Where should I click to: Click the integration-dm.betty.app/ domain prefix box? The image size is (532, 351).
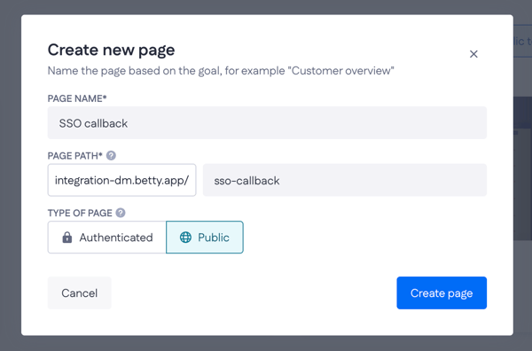[x=121, y=180]
